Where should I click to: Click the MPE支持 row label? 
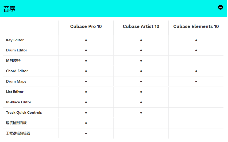[13, 60]
